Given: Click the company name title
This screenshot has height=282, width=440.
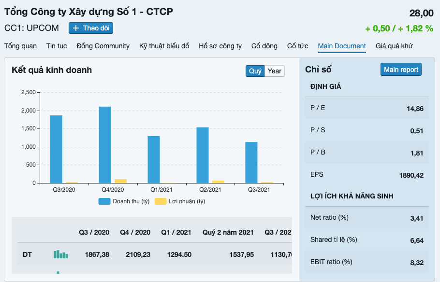Looking at the screenshot, I should click(88, 12).
